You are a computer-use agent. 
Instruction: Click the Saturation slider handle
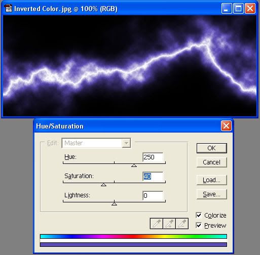tap(103, 185)
